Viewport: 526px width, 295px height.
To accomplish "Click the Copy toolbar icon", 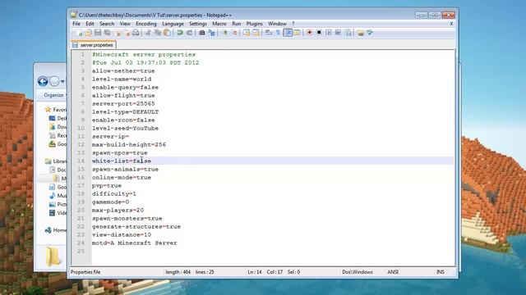I will [x=157, y=33].
